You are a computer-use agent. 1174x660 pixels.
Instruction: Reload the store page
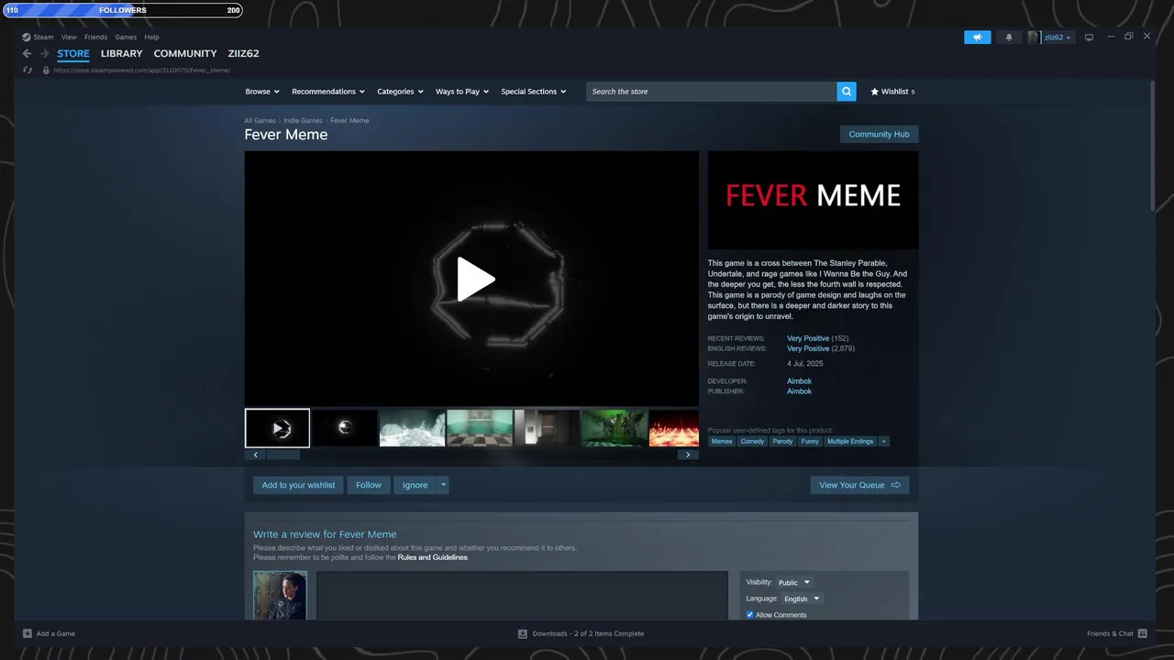28,71
